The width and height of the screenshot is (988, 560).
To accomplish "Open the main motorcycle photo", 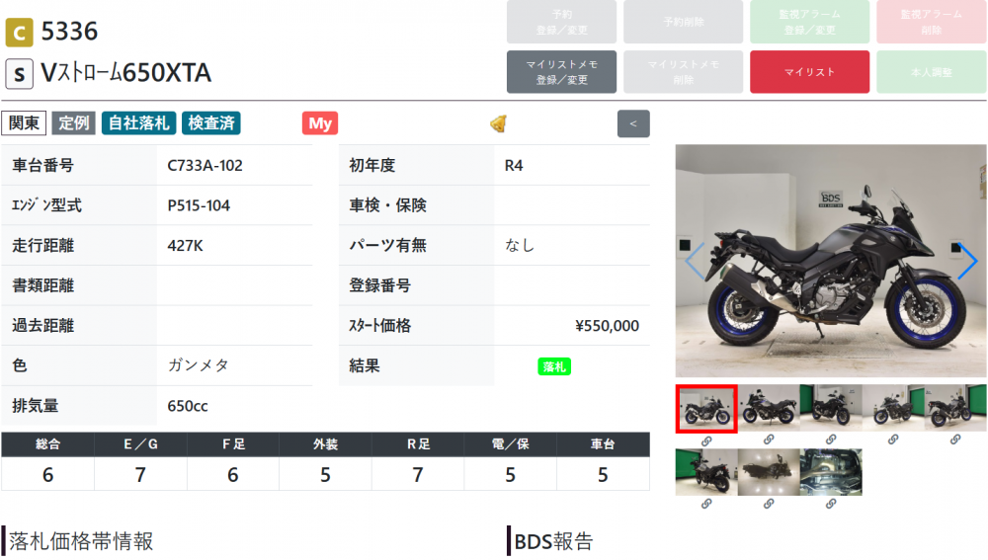I will pyautogui.click(x=831, y=261).
